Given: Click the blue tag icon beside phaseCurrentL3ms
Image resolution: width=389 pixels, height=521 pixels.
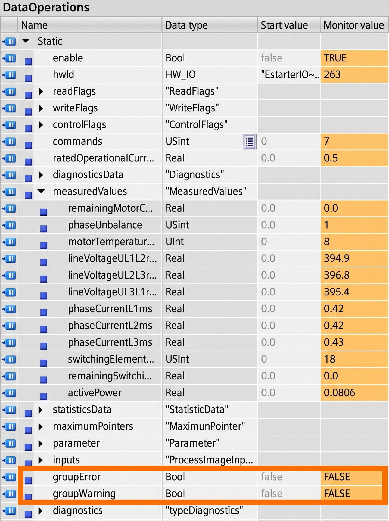Looking at the screenshot, I should 44,346.
